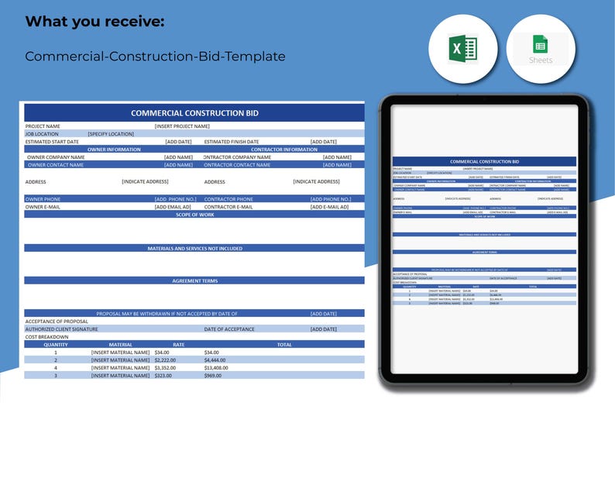Click the Scope of Work header bar
Screen dimensions: 615x492
pyautogui.click(x=194, y=215)
